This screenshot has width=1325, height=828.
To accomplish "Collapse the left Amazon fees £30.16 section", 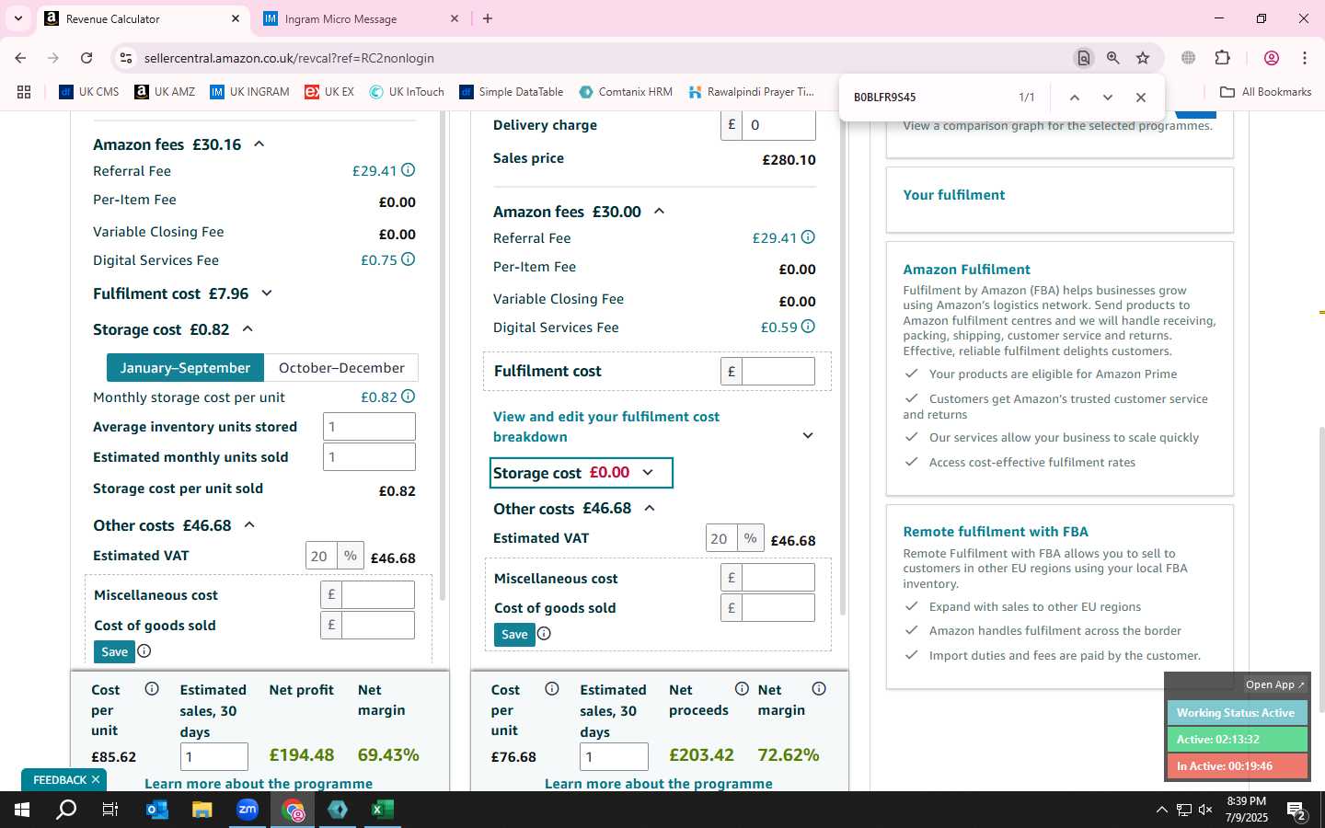I will (x=259, y=144).
